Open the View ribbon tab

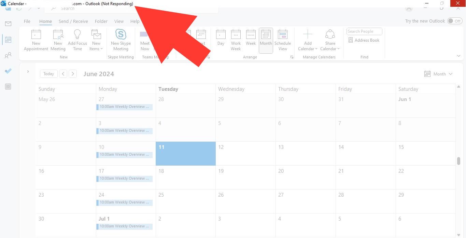tap(119, 21)
